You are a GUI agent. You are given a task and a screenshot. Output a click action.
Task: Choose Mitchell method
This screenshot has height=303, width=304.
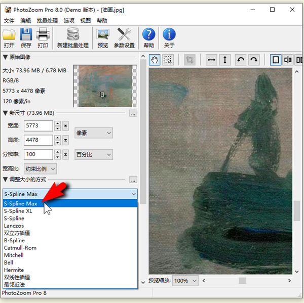pyautogui.click(x=70, y=255)
